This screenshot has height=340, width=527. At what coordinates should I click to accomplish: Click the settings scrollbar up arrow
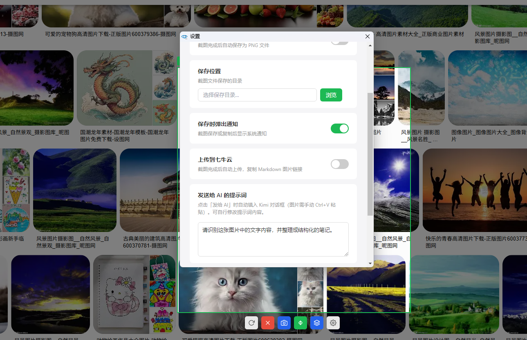[370, 45]
